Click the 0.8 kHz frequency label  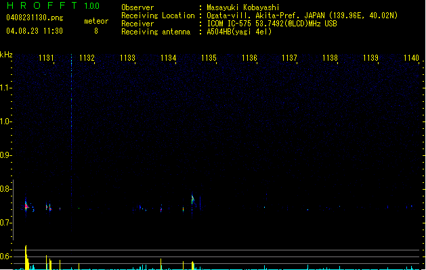pos(5,189)
